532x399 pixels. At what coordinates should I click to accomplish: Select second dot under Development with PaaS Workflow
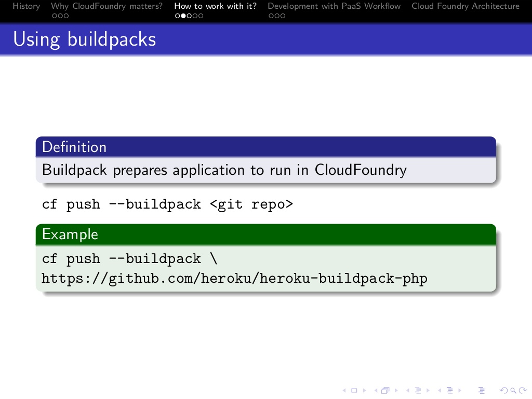point(277,16)
